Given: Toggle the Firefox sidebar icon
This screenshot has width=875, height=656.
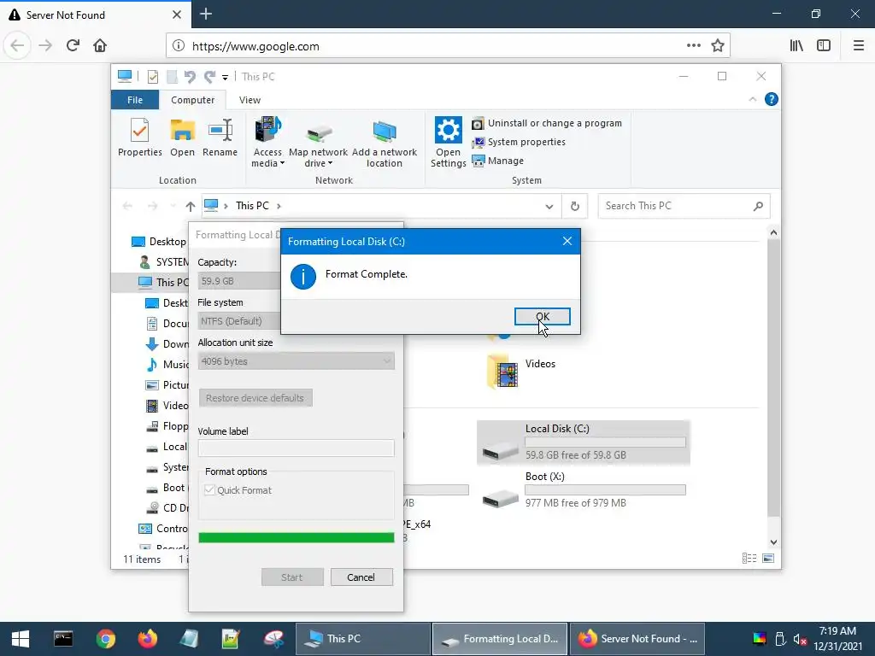Looking at the screenshot, I should (x=824, y=46).
